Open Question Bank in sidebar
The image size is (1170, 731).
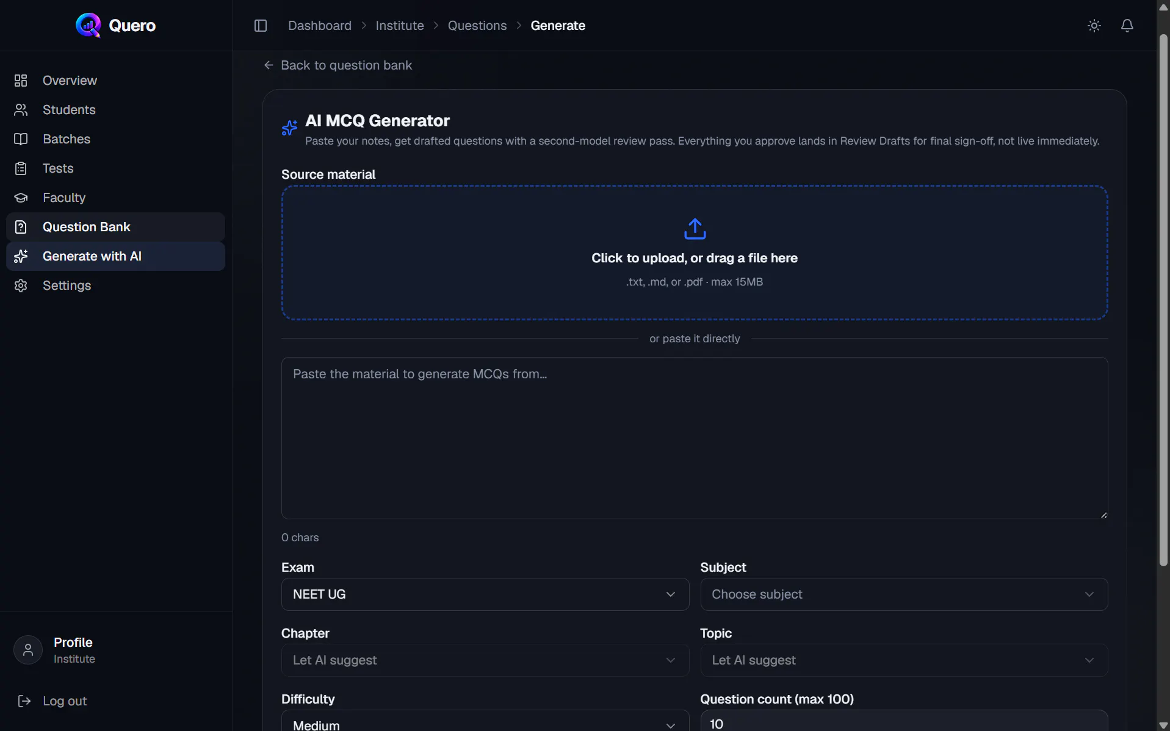(115, 227)
